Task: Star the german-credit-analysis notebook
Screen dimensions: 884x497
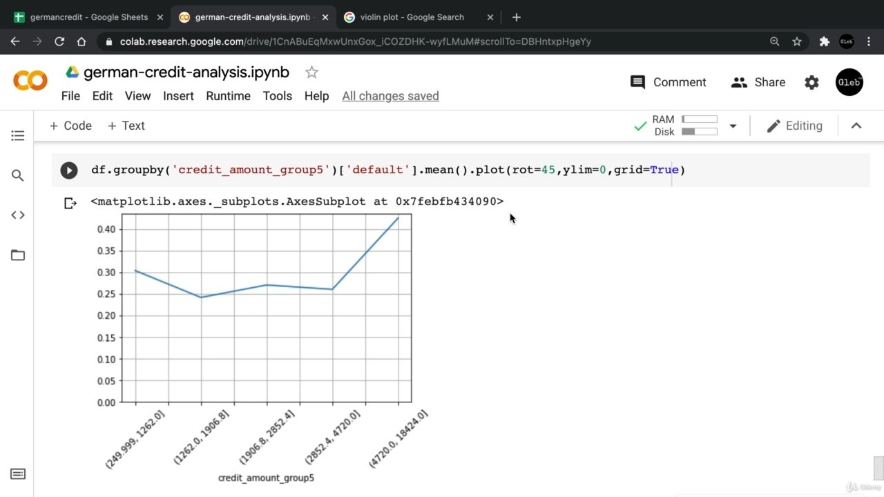Action: [311, 72]
